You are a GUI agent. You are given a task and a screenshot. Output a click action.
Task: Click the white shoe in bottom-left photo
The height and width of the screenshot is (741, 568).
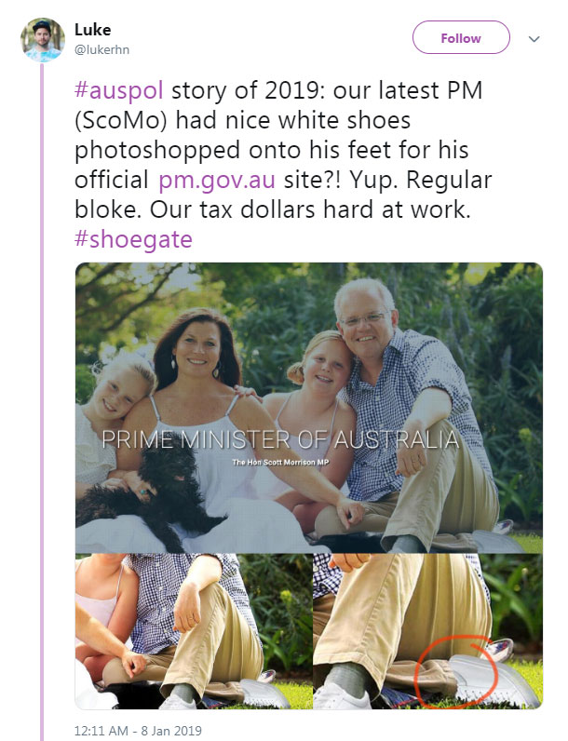click(264, 693)
